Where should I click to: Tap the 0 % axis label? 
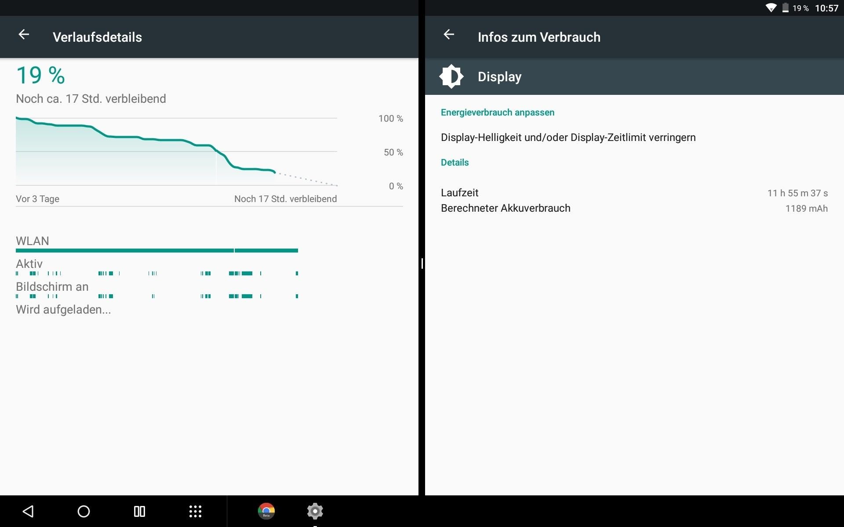pos(396,186)
